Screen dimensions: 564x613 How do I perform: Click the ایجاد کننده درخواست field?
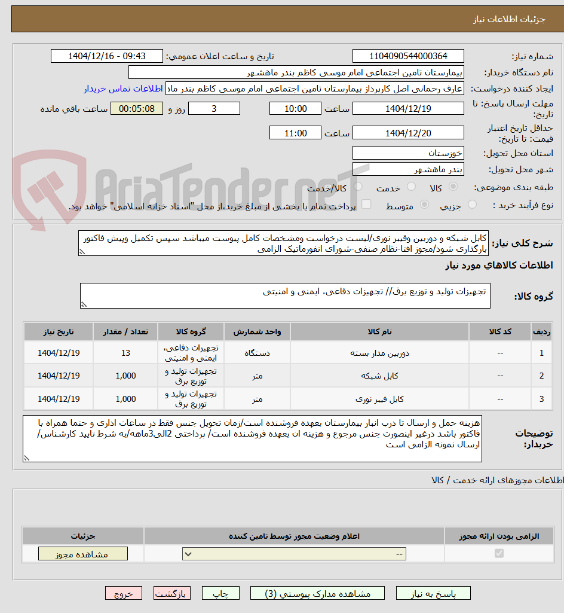point(315,89)
